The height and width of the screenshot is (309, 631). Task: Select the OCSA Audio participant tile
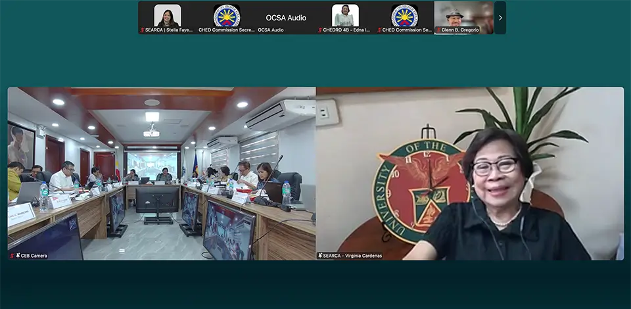(x=285, y=16)
